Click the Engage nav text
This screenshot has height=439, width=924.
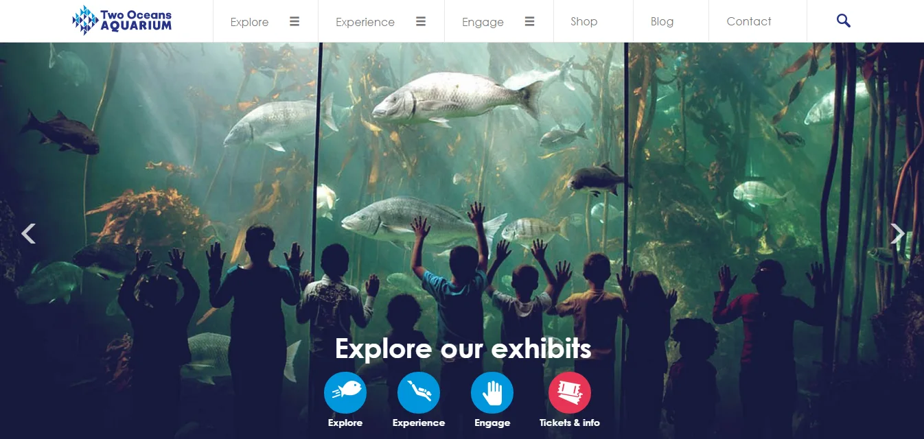point(483,22)
